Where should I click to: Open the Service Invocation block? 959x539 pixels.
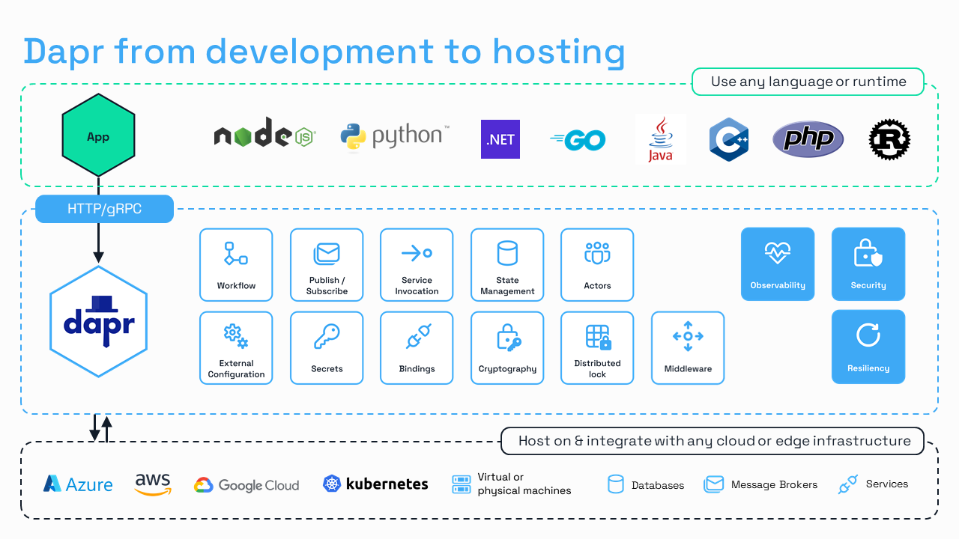[x=417, y=265]
